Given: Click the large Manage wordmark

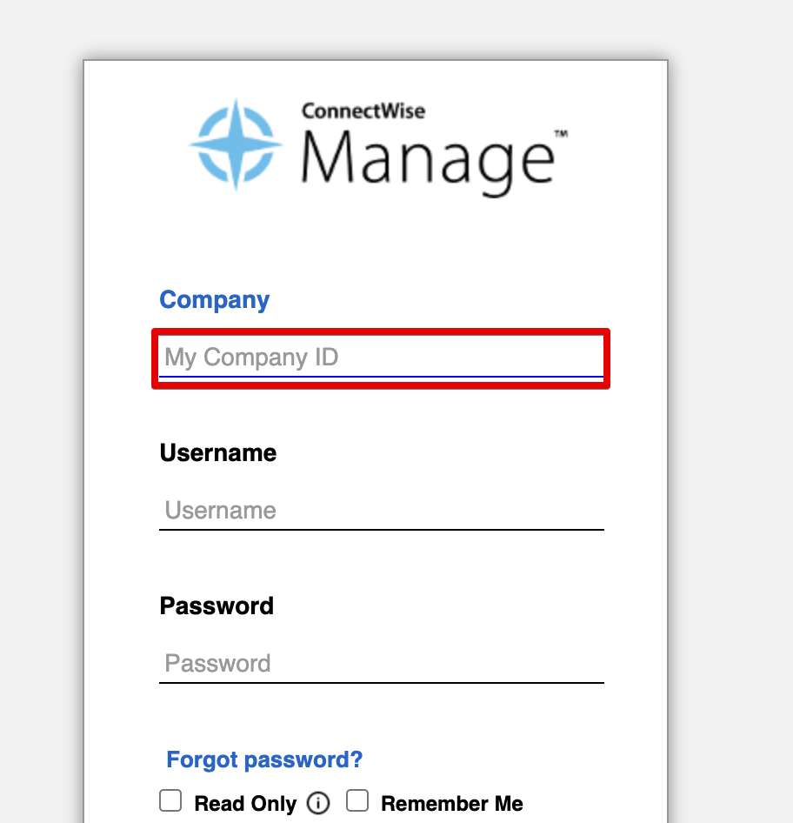Looking at the screenshot, I should point(428,159).
